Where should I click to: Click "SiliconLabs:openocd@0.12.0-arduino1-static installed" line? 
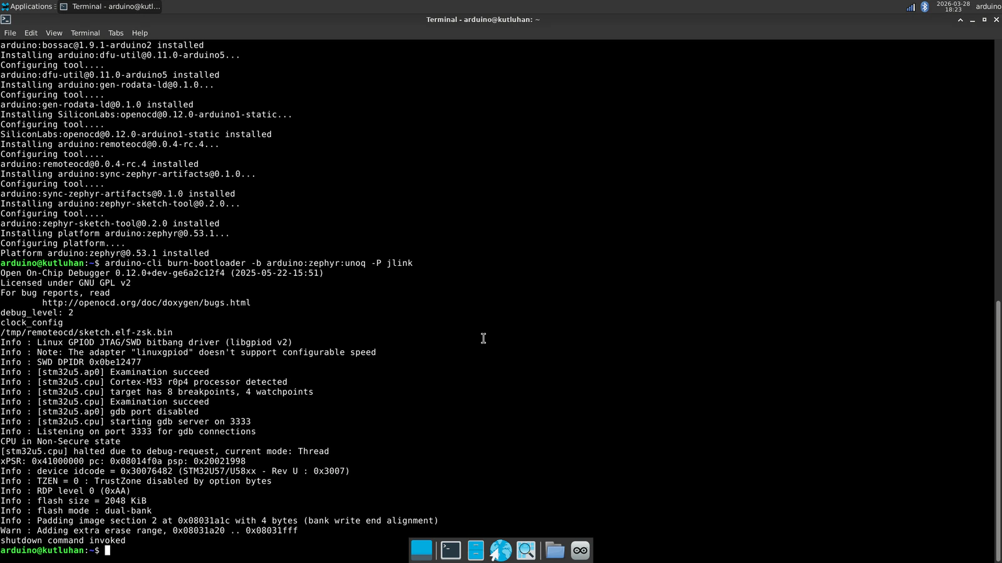point(136,134)
